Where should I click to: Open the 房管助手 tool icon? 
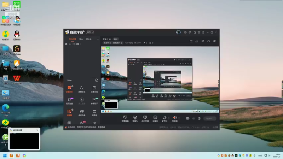pyautogui.click(x=82, y=89)
